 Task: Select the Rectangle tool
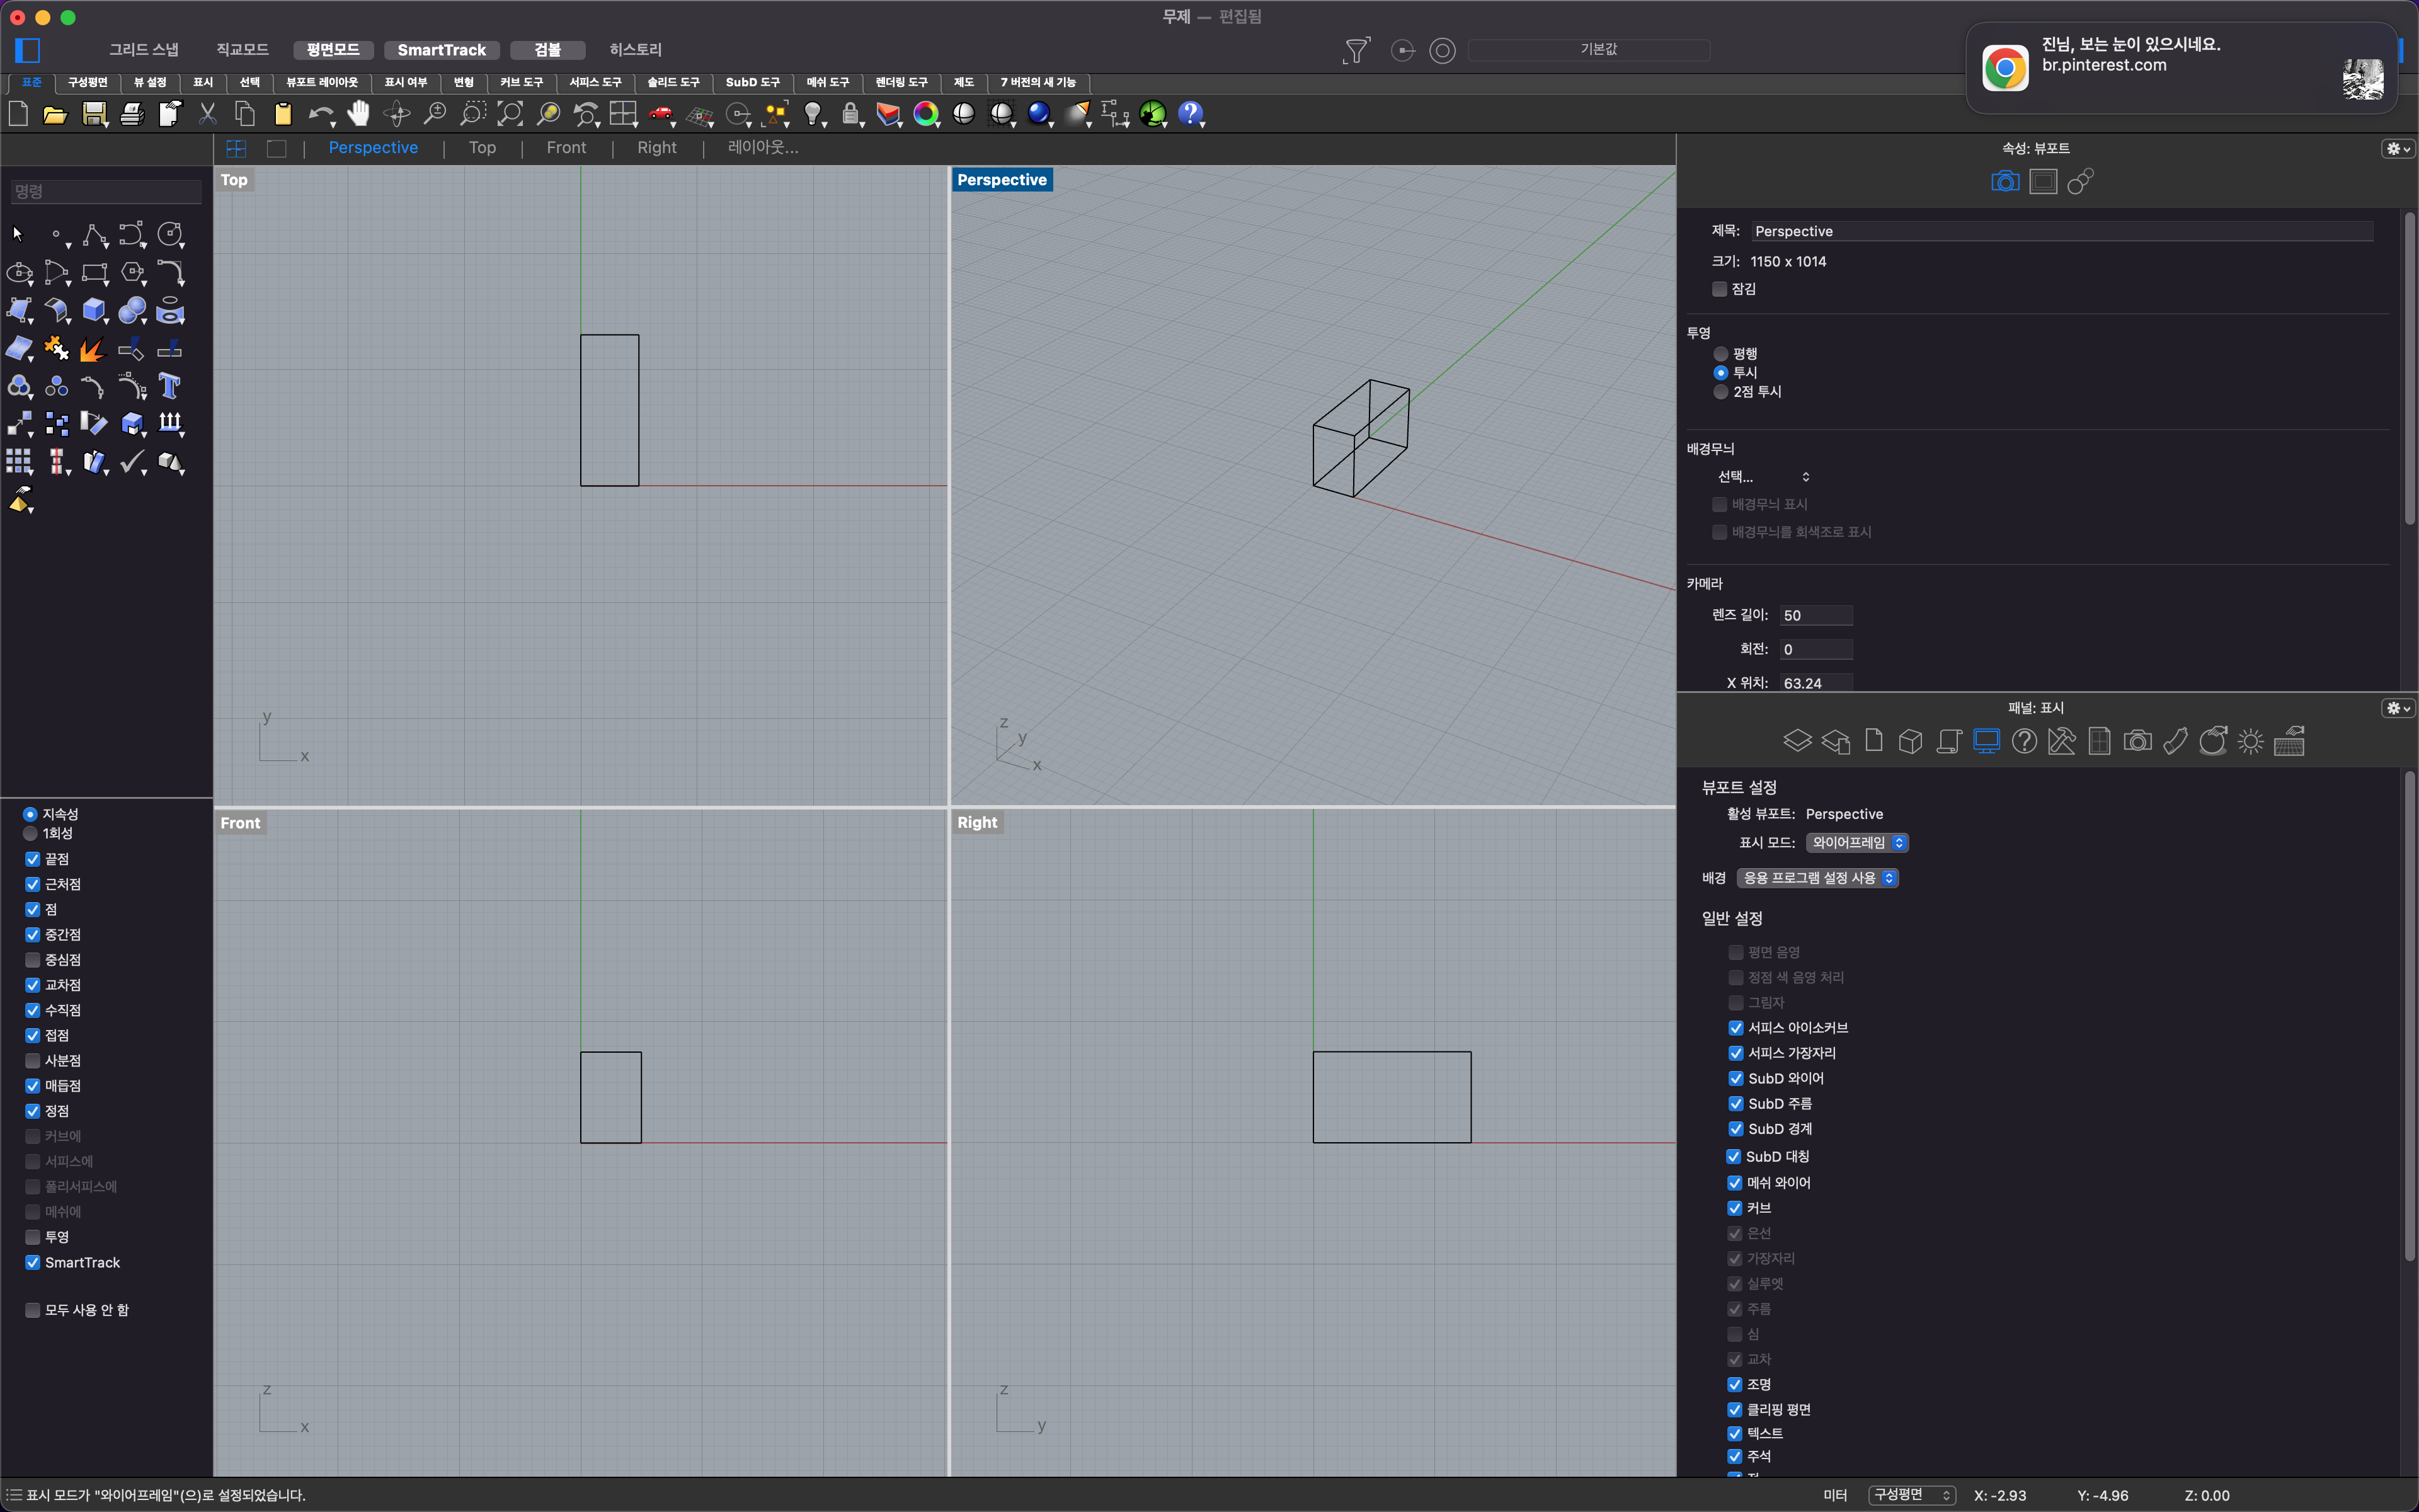tap(94, 273)
